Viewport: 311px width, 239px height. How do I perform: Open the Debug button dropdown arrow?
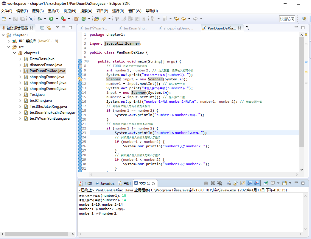coord(45,19)
